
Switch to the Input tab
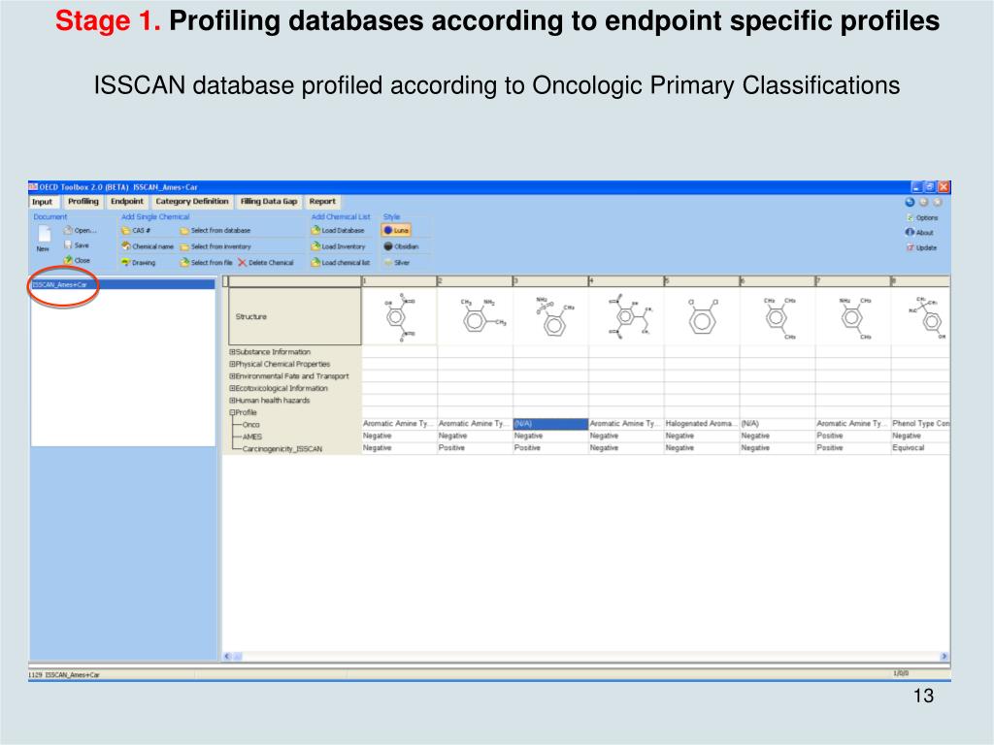(x=43, y=202)
